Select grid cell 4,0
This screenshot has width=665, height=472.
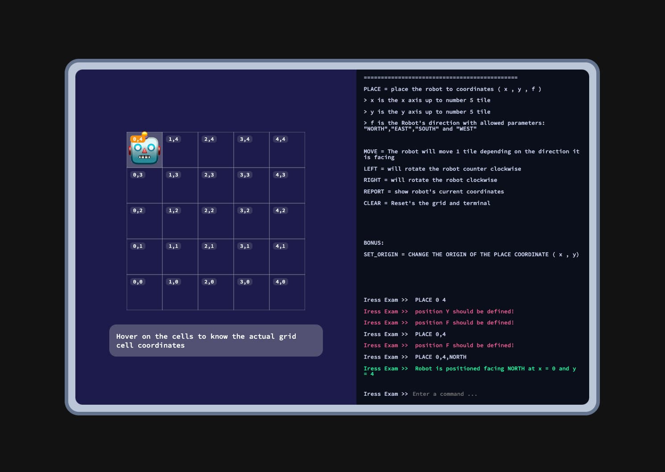[287, 292]
